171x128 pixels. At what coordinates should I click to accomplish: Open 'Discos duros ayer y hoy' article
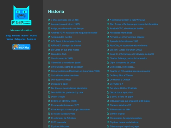pyautogui.click(x=121, y=92)
